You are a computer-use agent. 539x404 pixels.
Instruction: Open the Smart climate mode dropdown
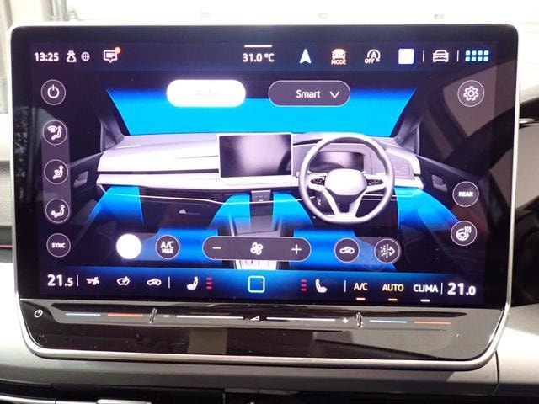tap(309, 93)
